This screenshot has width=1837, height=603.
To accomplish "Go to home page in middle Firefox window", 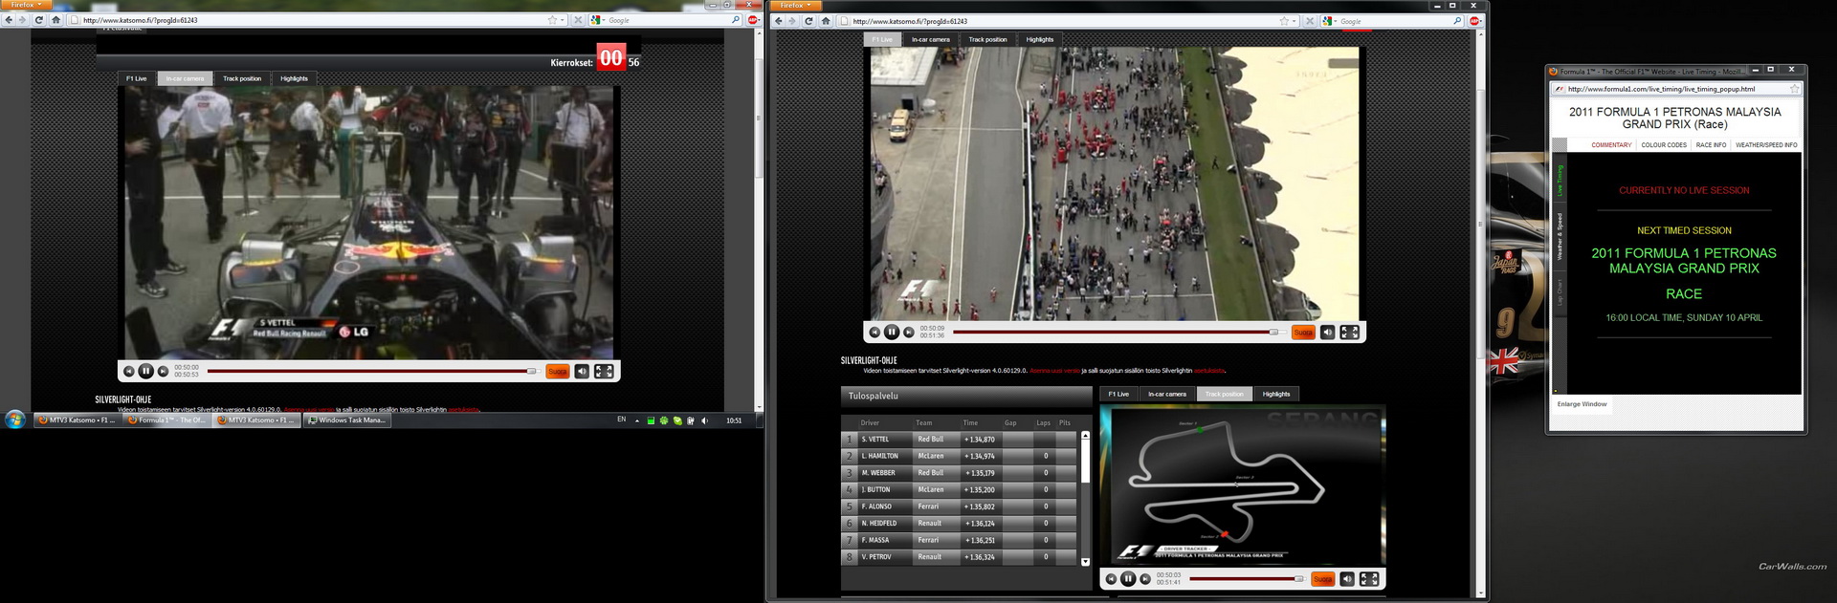I will (x=826, y=21).
